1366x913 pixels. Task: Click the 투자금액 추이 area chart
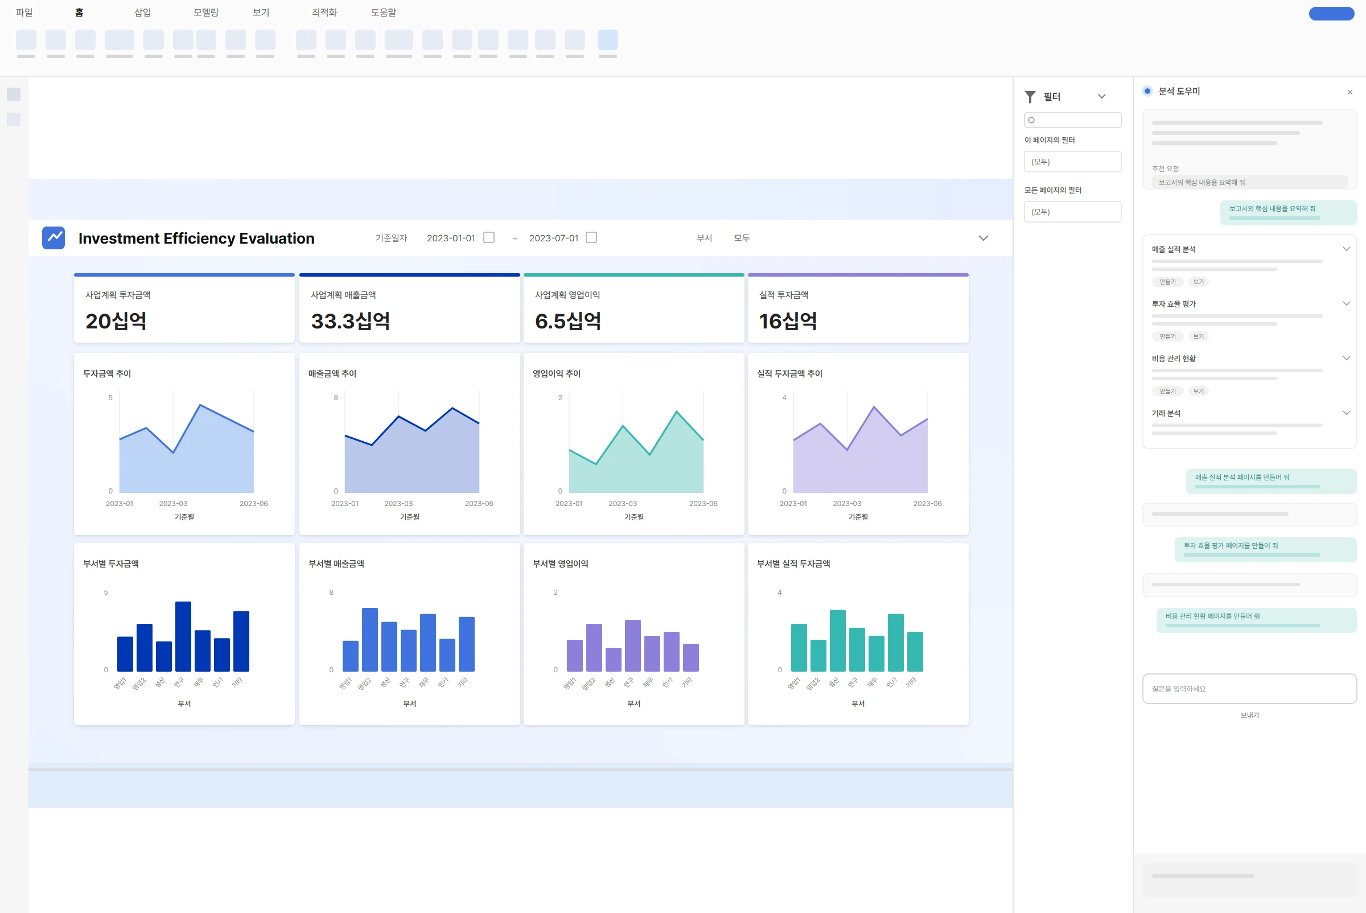pos(184,443)
